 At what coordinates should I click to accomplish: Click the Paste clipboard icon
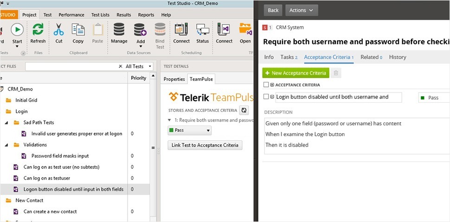click(97, 30)
